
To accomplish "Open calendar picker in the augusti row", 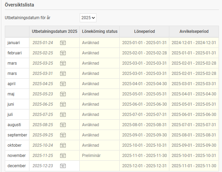I will [63, 125].
